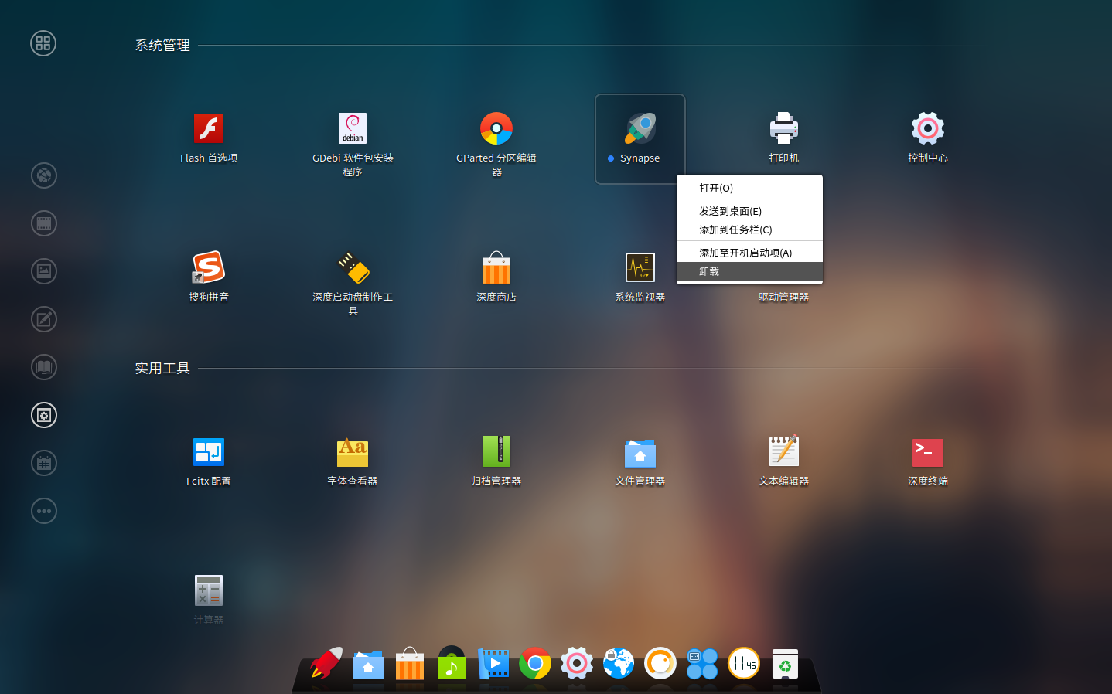The width and height of the screenshot is (1112, 694).
Task: Jump to internet category in sidebar
Action: (x=44, y=175)
